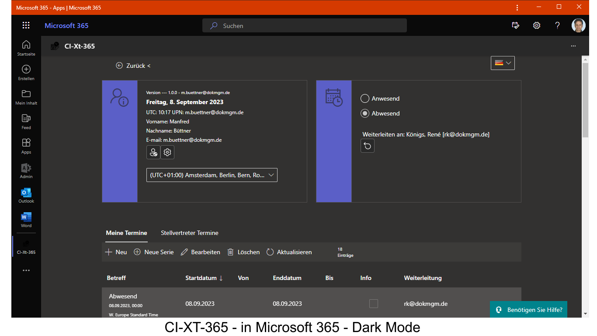Screen dimensions: 597x336
Task: Select the Abwesend appointment row title
Action: [123, 296]
